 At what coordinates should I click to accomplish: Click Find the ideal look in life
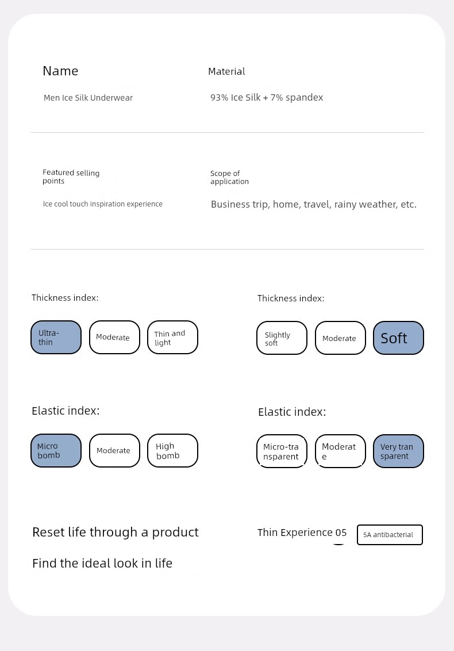coord(102,564)
